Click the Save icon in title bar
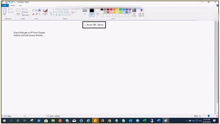This screenshot has height=124, width=220. pos(7,2)
